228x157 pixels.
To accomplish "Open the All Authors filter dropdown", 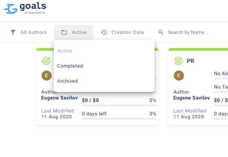I will [x=29, y=32].
